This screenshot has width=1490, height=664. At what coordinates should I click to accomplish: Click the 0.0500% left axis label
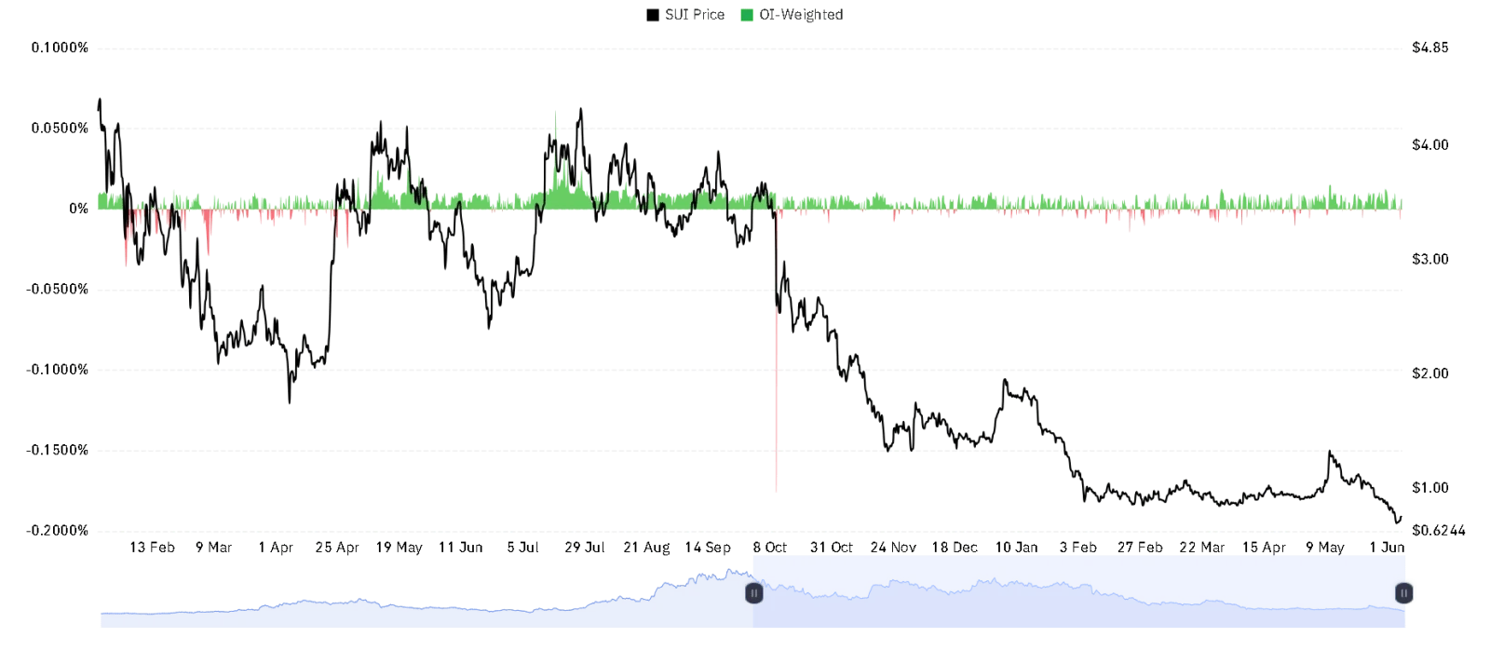click(x=60, y=129)
